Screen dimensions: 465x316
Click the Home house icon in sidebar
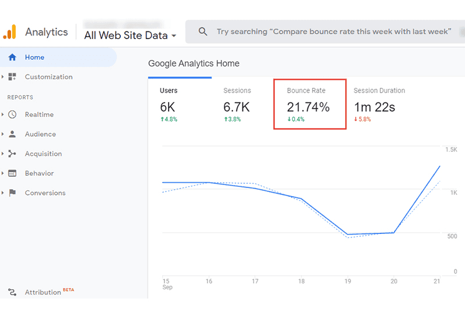coord(12,58)
